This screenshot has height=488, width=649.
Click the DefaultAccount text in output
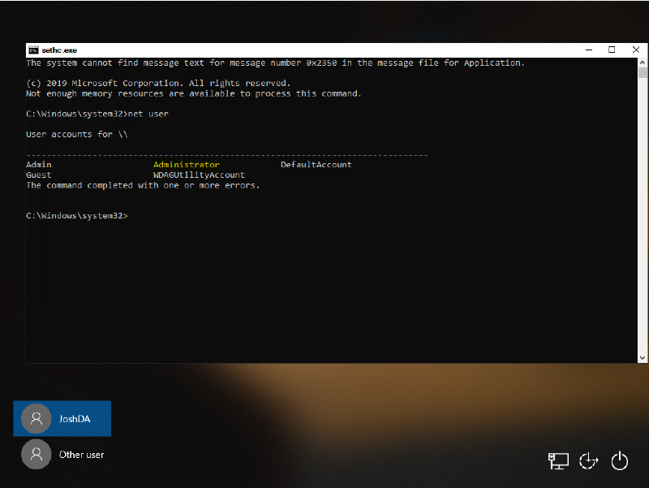tap(316, 165)
